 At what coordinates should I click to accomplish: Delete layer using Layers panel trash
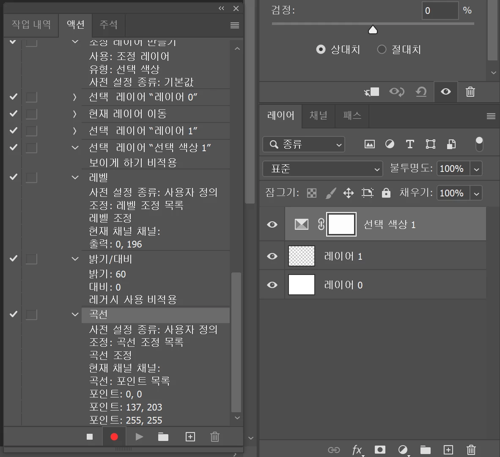471,450
